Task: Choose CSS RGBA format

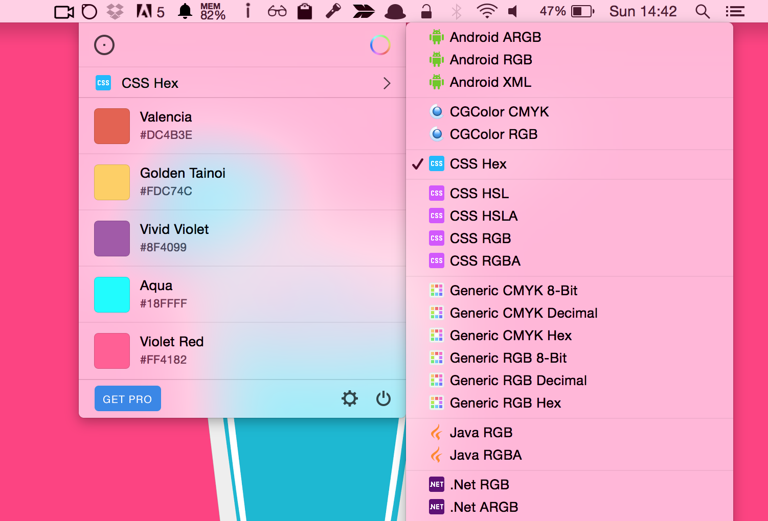Action: (570, 261)
